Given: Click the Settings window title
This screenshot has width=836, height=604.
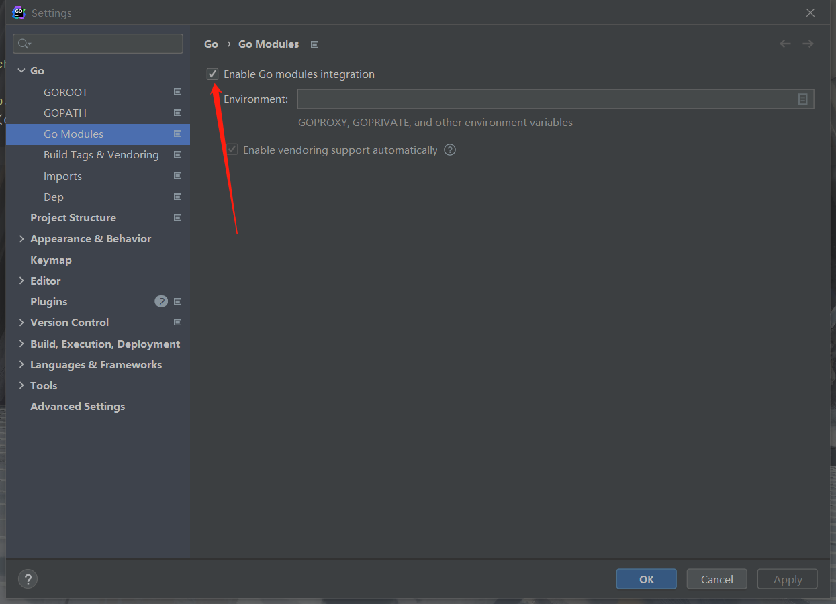Looking at the screenshot, I should 52,13.
